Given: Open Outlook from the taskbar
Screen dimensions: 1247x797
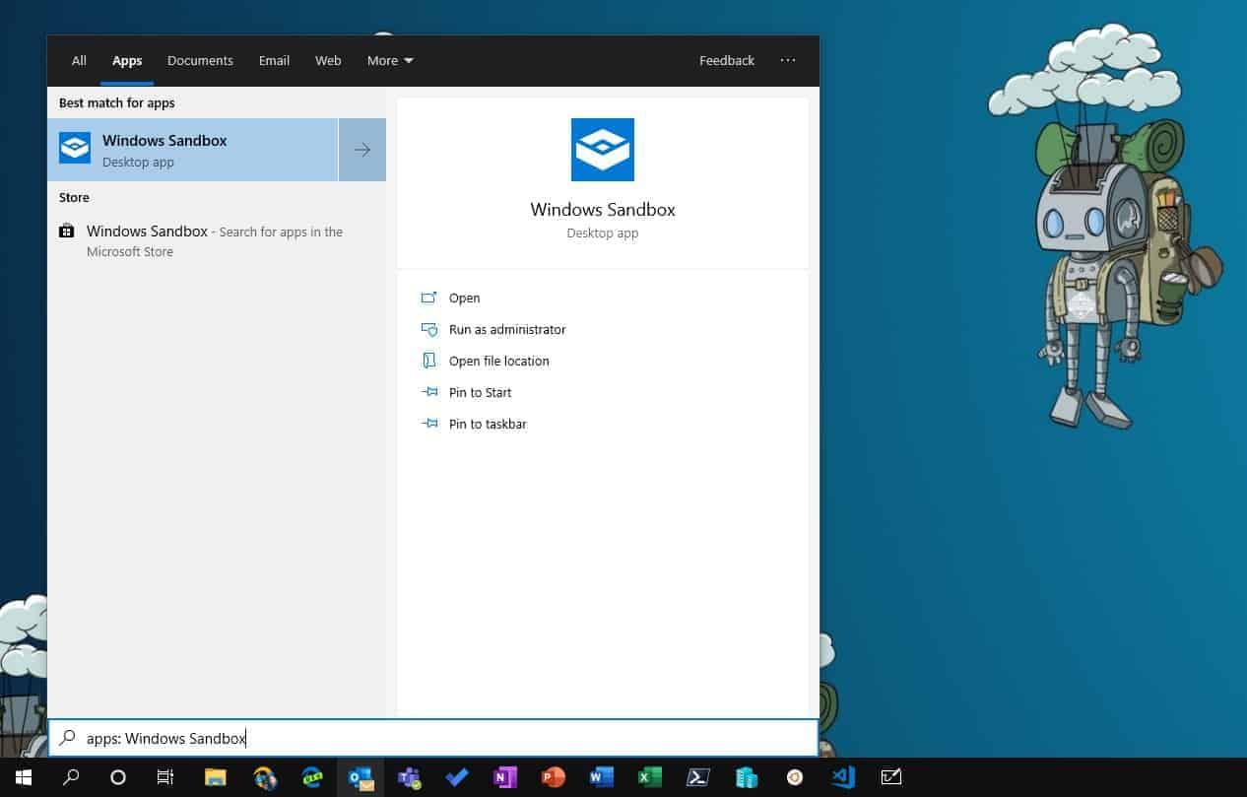Looking at the screenshot, I should point(361,777).
